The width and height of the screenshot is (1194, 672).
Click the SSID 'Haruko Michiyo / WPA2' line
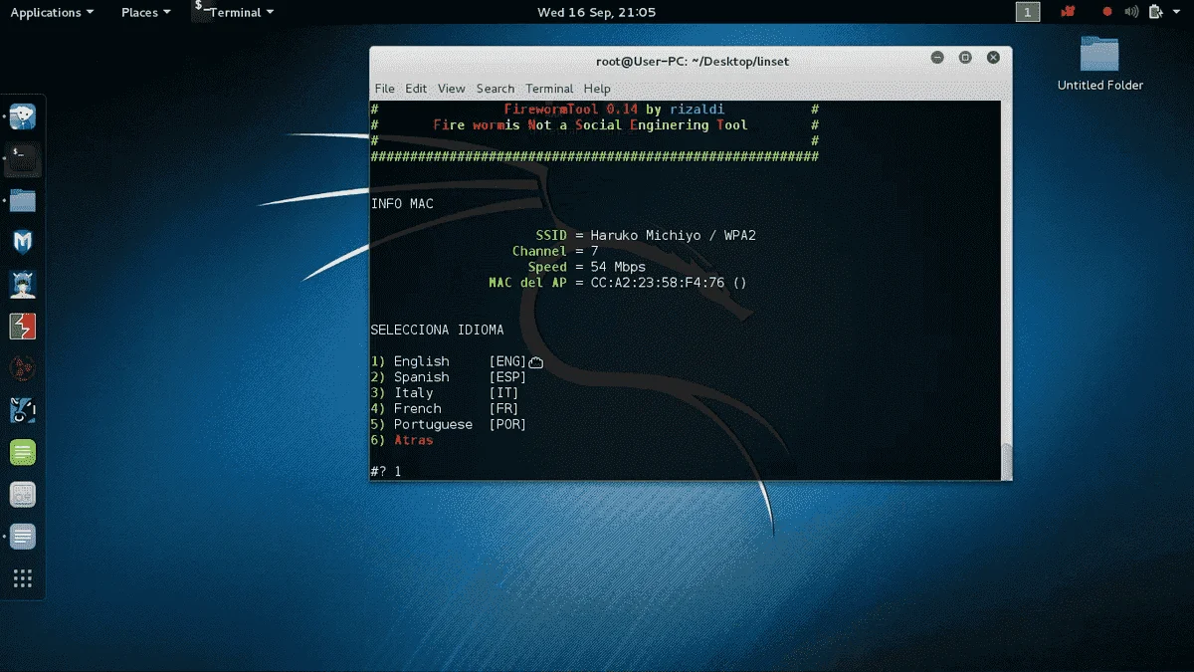646,236
